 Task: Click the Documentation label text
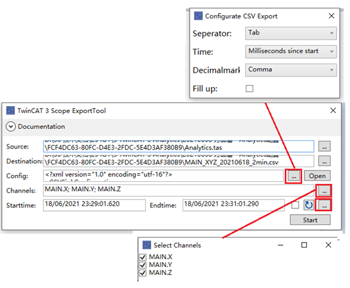point(41,126)
